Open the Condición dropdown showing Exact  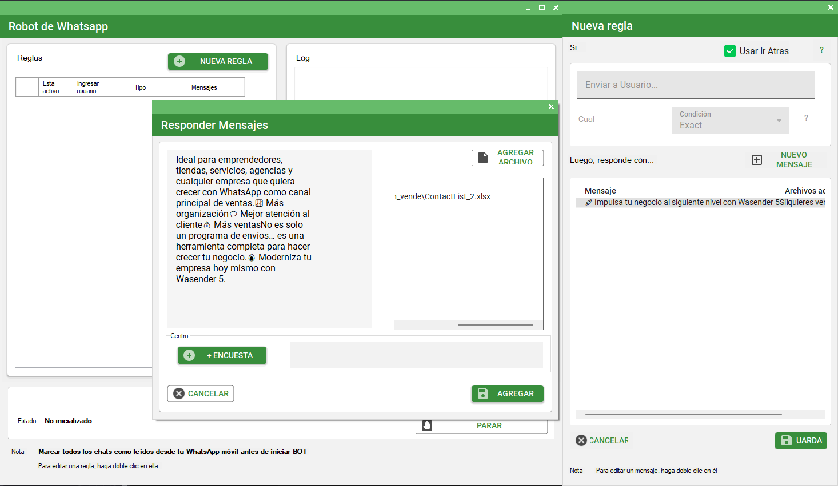pyautogui.click(x=730, y=121)
